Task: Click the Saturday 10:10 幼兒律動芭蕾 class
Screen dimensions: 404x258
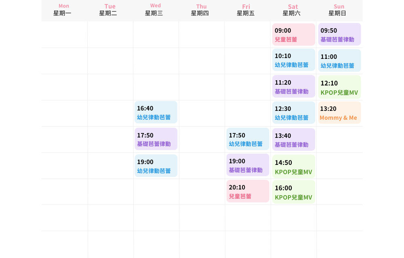Action: point(294,60)
